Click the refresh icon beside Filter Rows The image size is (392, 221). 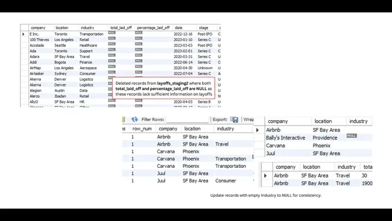coord(134,120)
